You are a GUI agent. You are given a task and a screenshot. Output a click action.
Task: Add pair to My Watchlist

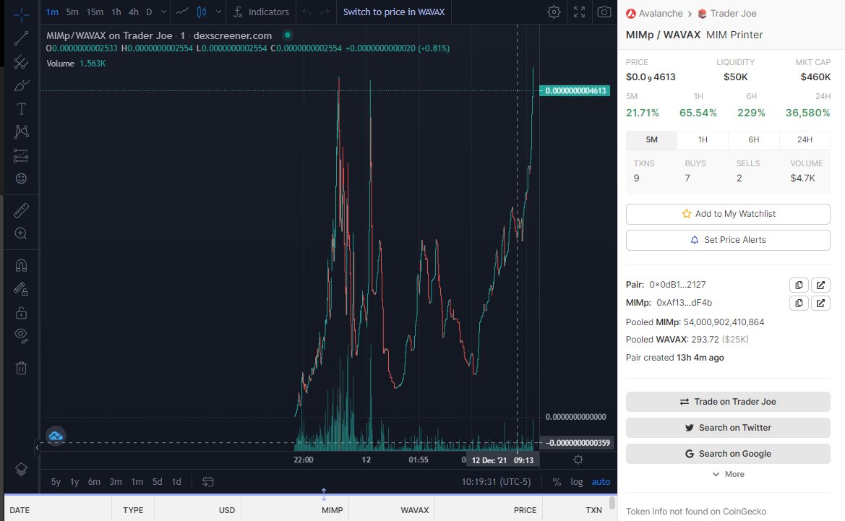click(728, 214)
